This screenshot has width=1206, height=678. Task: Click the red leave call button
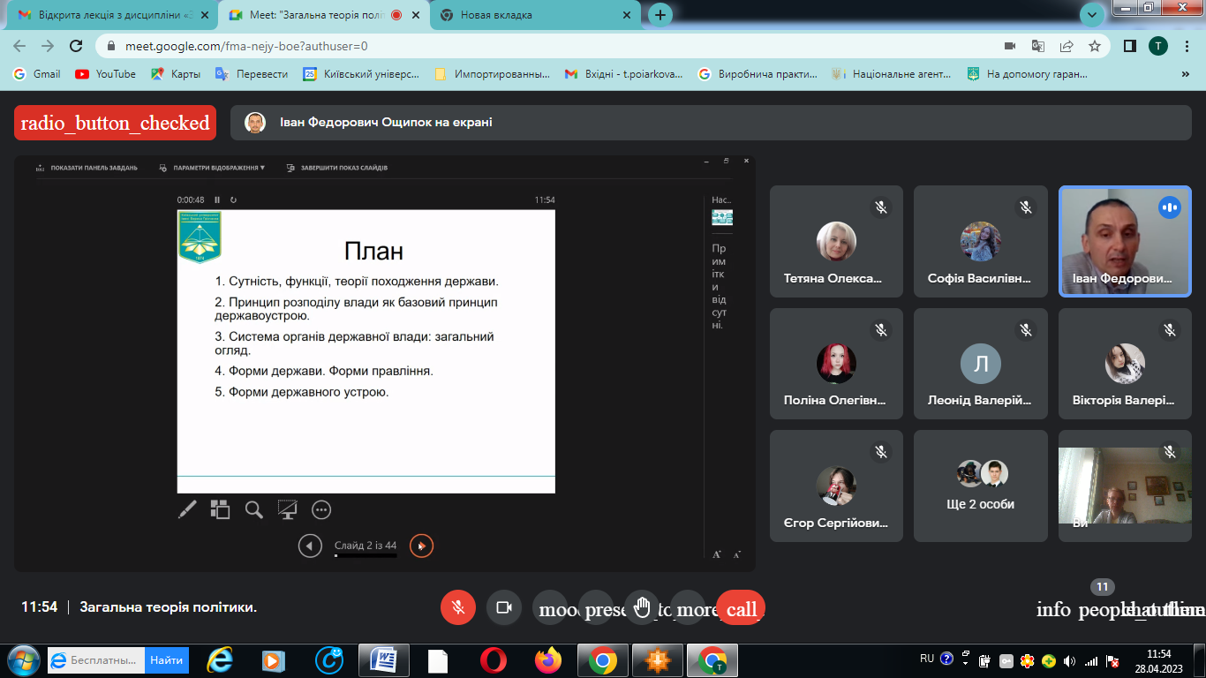[x=741, y=608]
